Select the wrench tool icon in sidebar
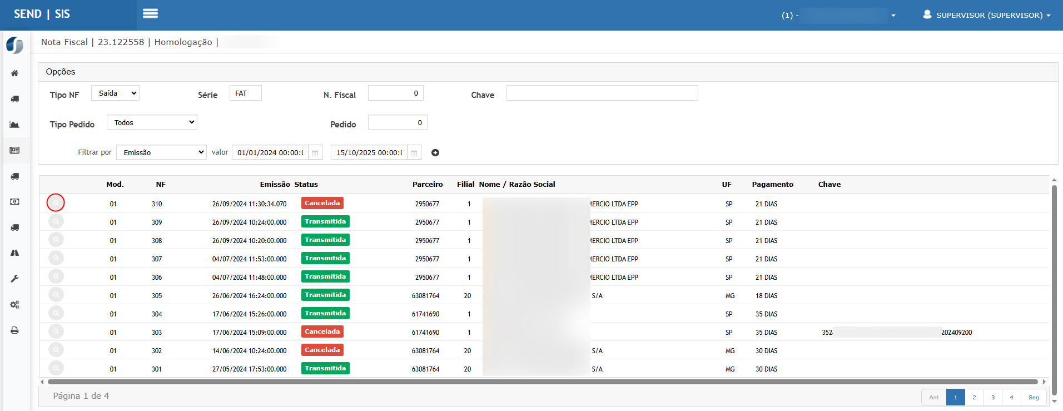This screenshot has height=411, width=1063. point(15,279)
